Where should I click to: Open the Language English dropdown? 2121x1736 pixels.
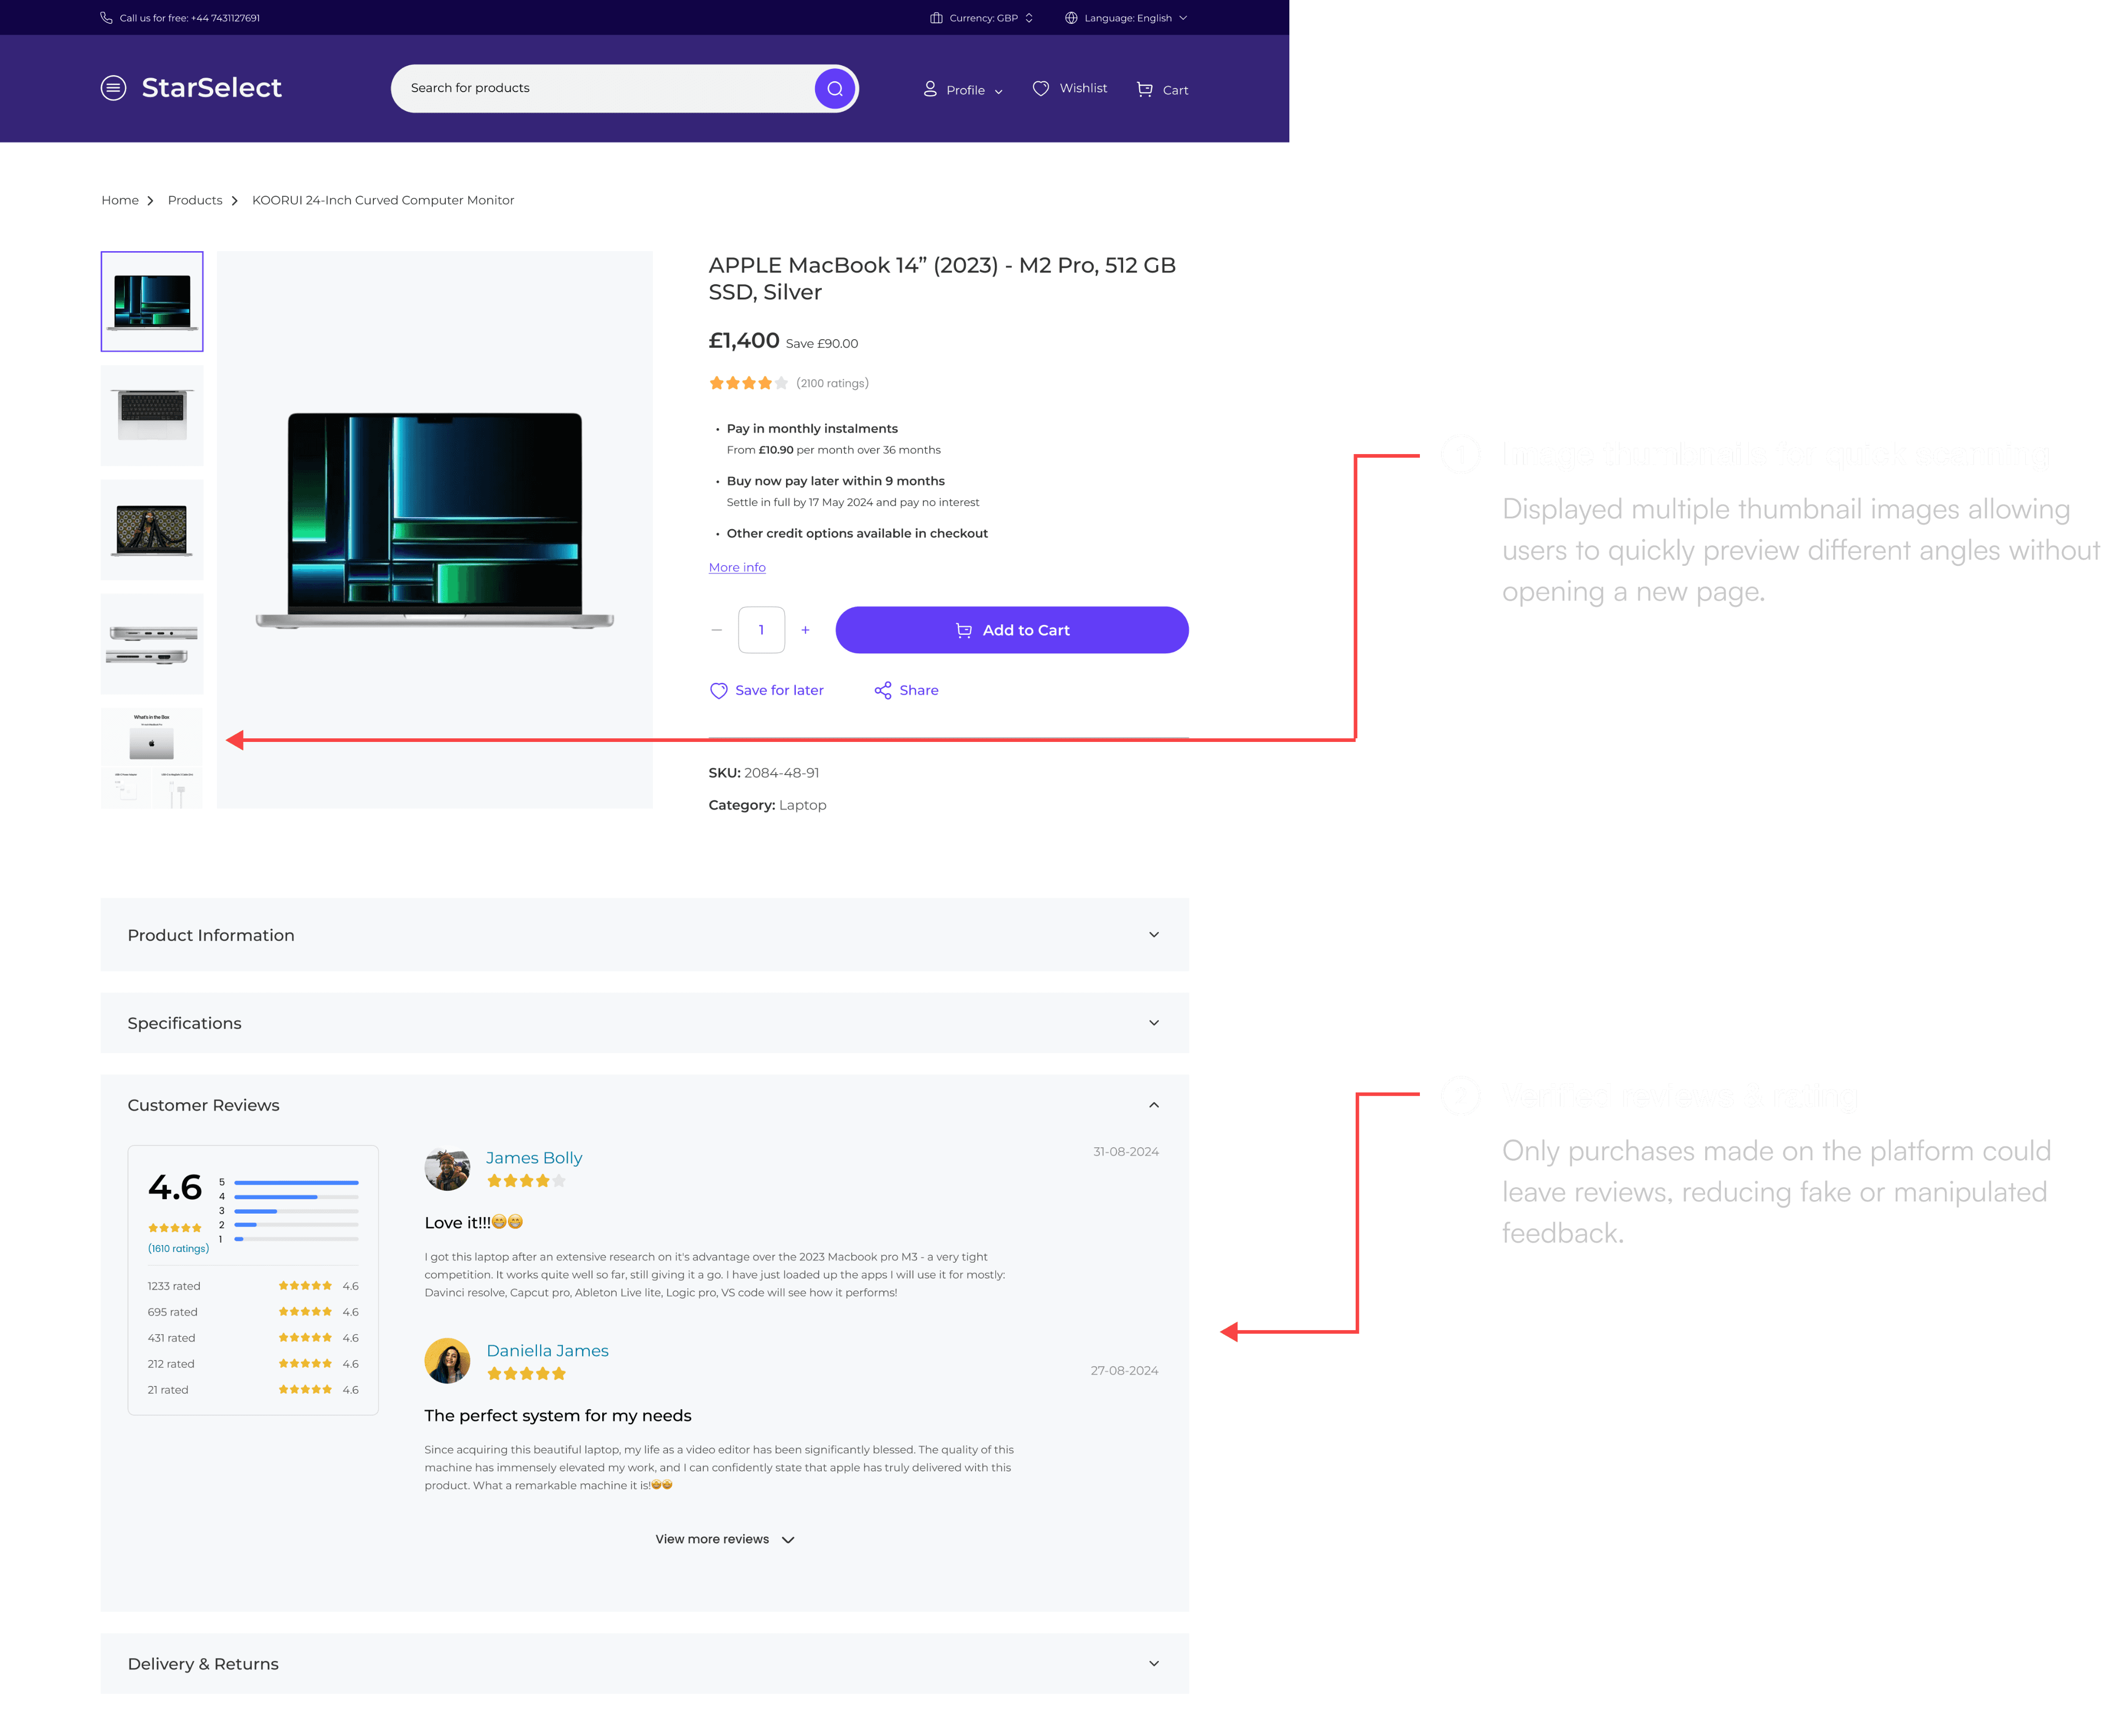pos(1127,18)
